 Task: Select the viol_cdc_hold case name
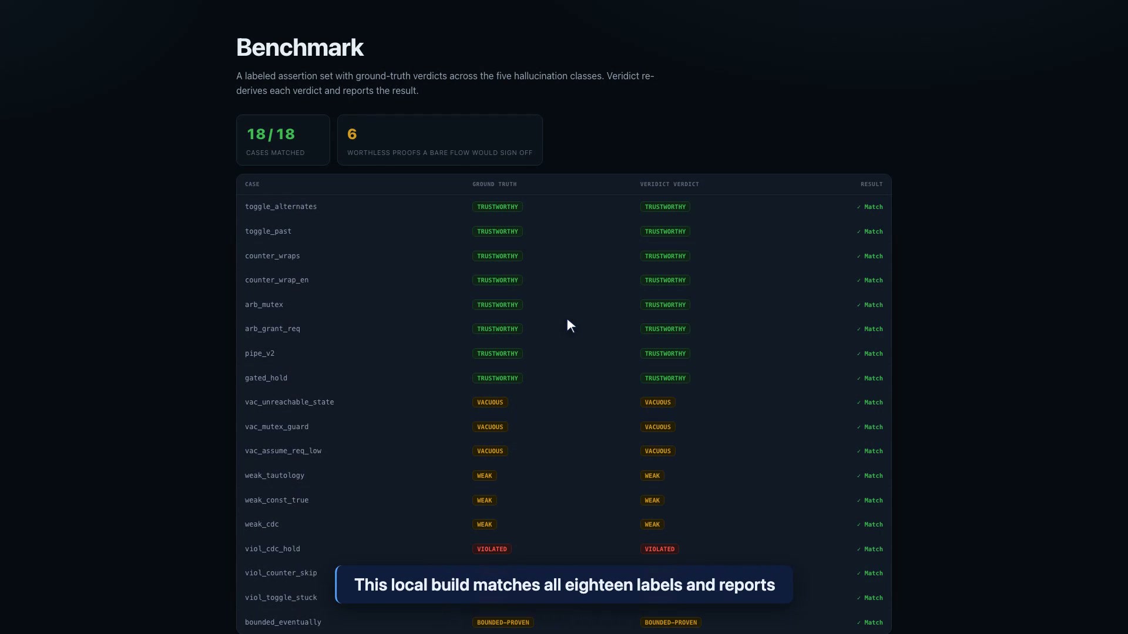coord(273,549)
